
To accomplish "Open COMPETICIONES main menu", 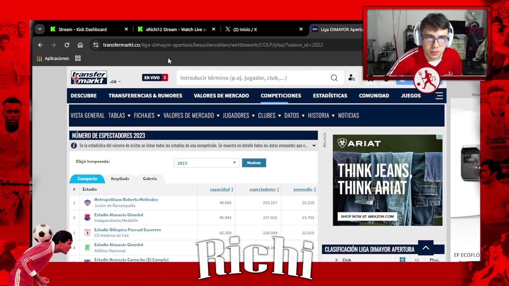I will (x=281, y=96).
